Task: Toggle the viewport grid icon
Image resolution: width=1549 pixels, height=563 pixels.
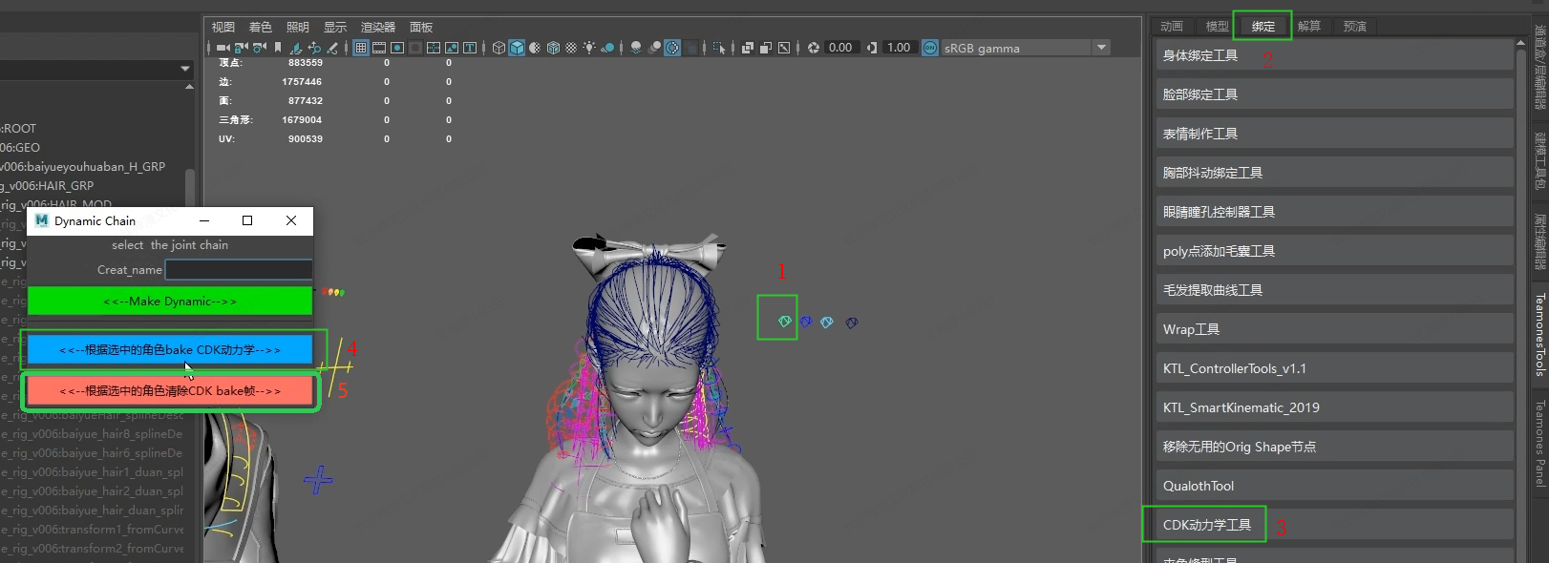Action: click(x=361, y=48)
